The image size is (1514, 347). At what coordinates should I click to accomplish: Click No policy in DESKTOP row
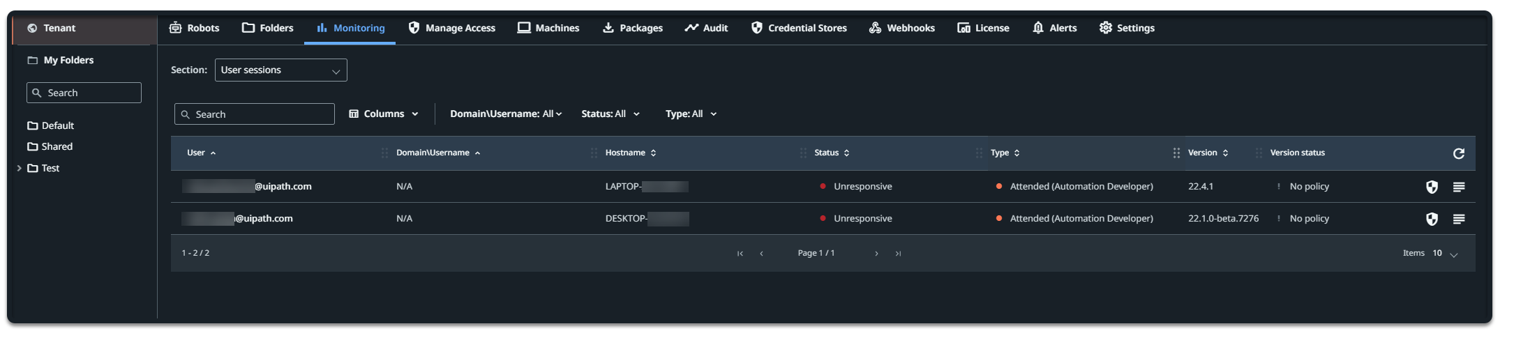(x=1309, y=218)
